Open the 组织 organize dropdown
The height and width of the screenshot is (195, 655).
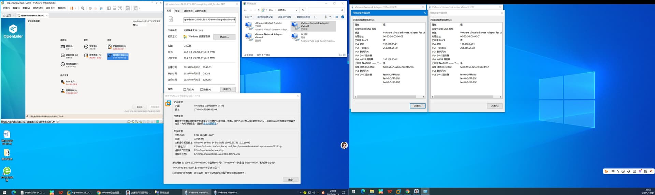(248, 17)
